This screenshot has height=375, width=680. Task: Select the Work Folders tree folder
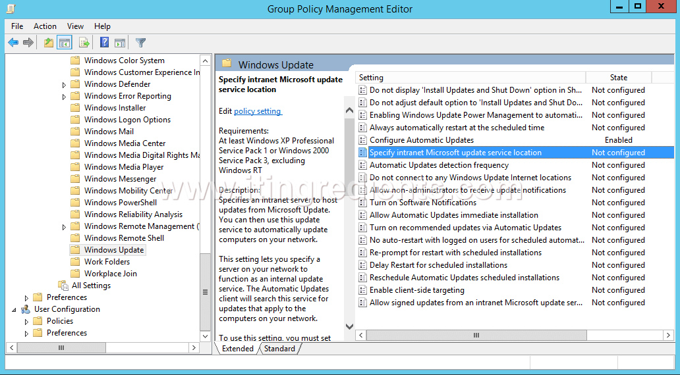click(x=107, y=262)
